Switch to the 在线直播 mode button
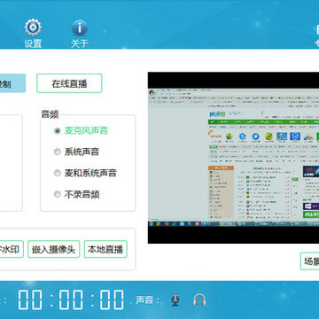The width and height of the screenshot is (319, 319). (x=69, y=83)
